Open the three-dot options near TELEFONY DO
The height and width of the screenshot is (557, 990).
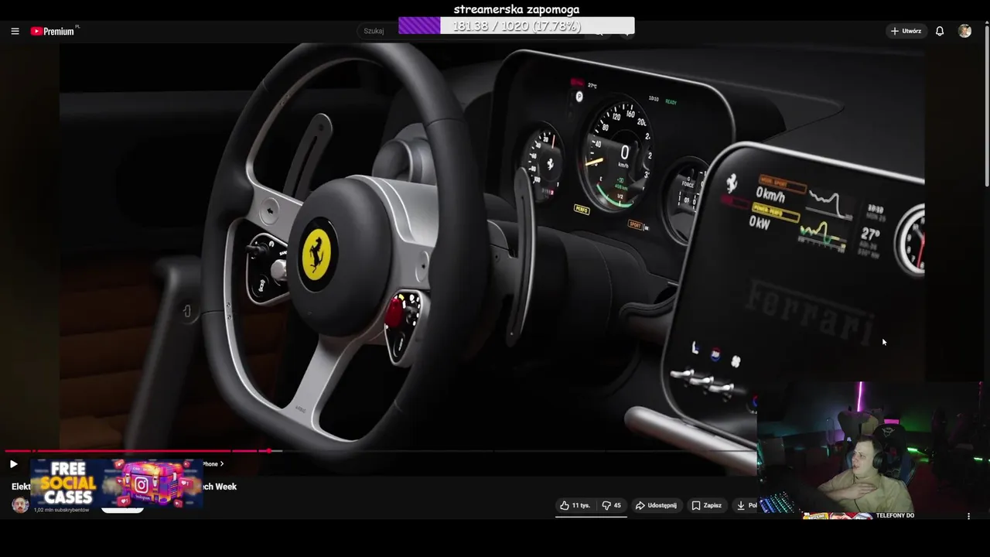click(x=968, y=516)
